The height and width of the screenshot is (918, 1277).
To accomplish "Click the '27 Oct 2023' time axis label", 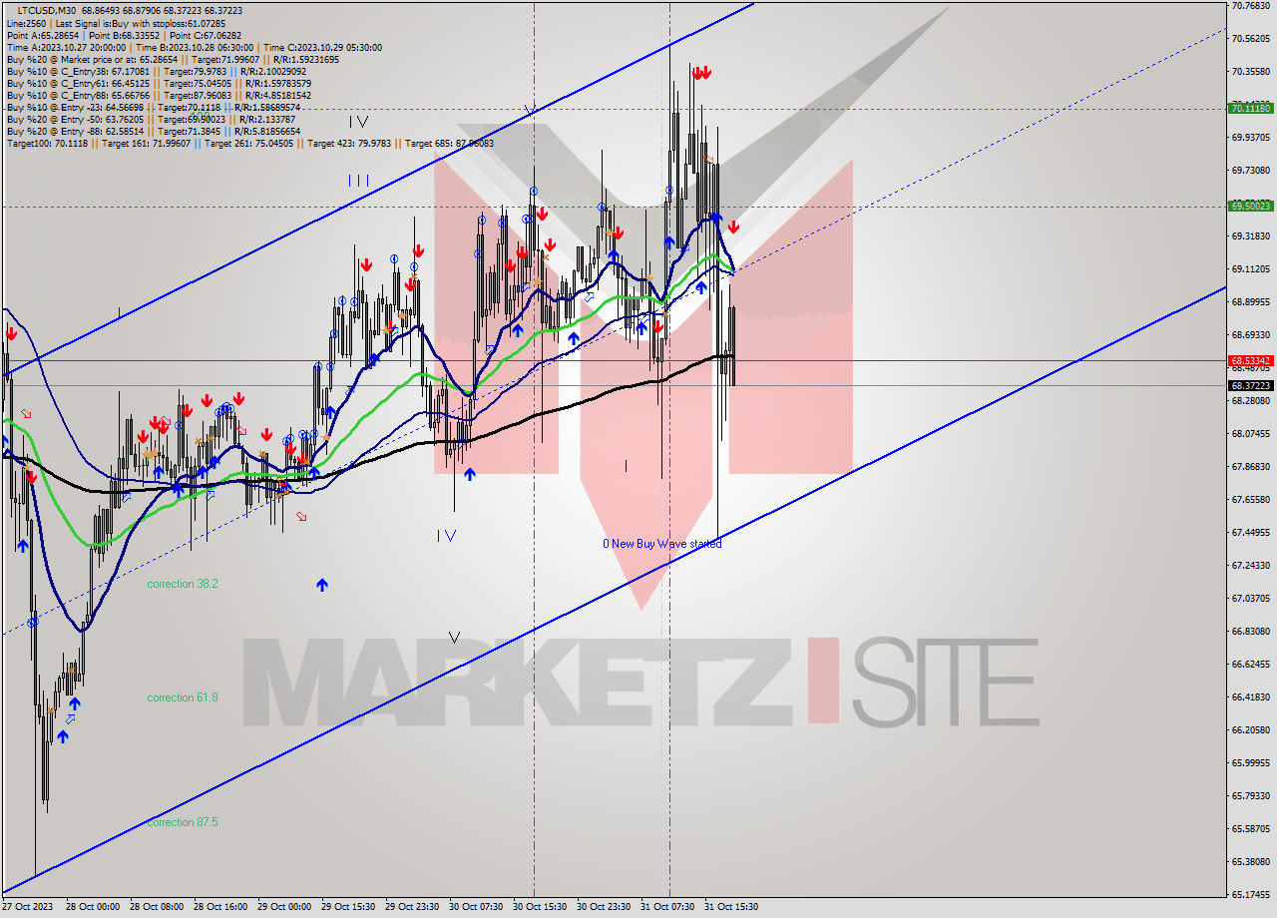I will pyautogui.click(x=26, y=907).
